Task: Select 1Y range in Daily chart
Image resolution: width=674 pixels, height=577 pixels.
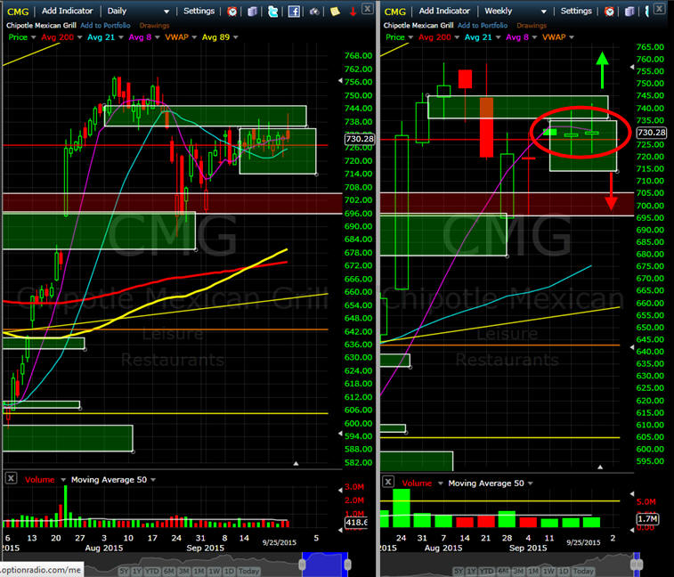Action: pyautogui.click(x=137, y=571)
